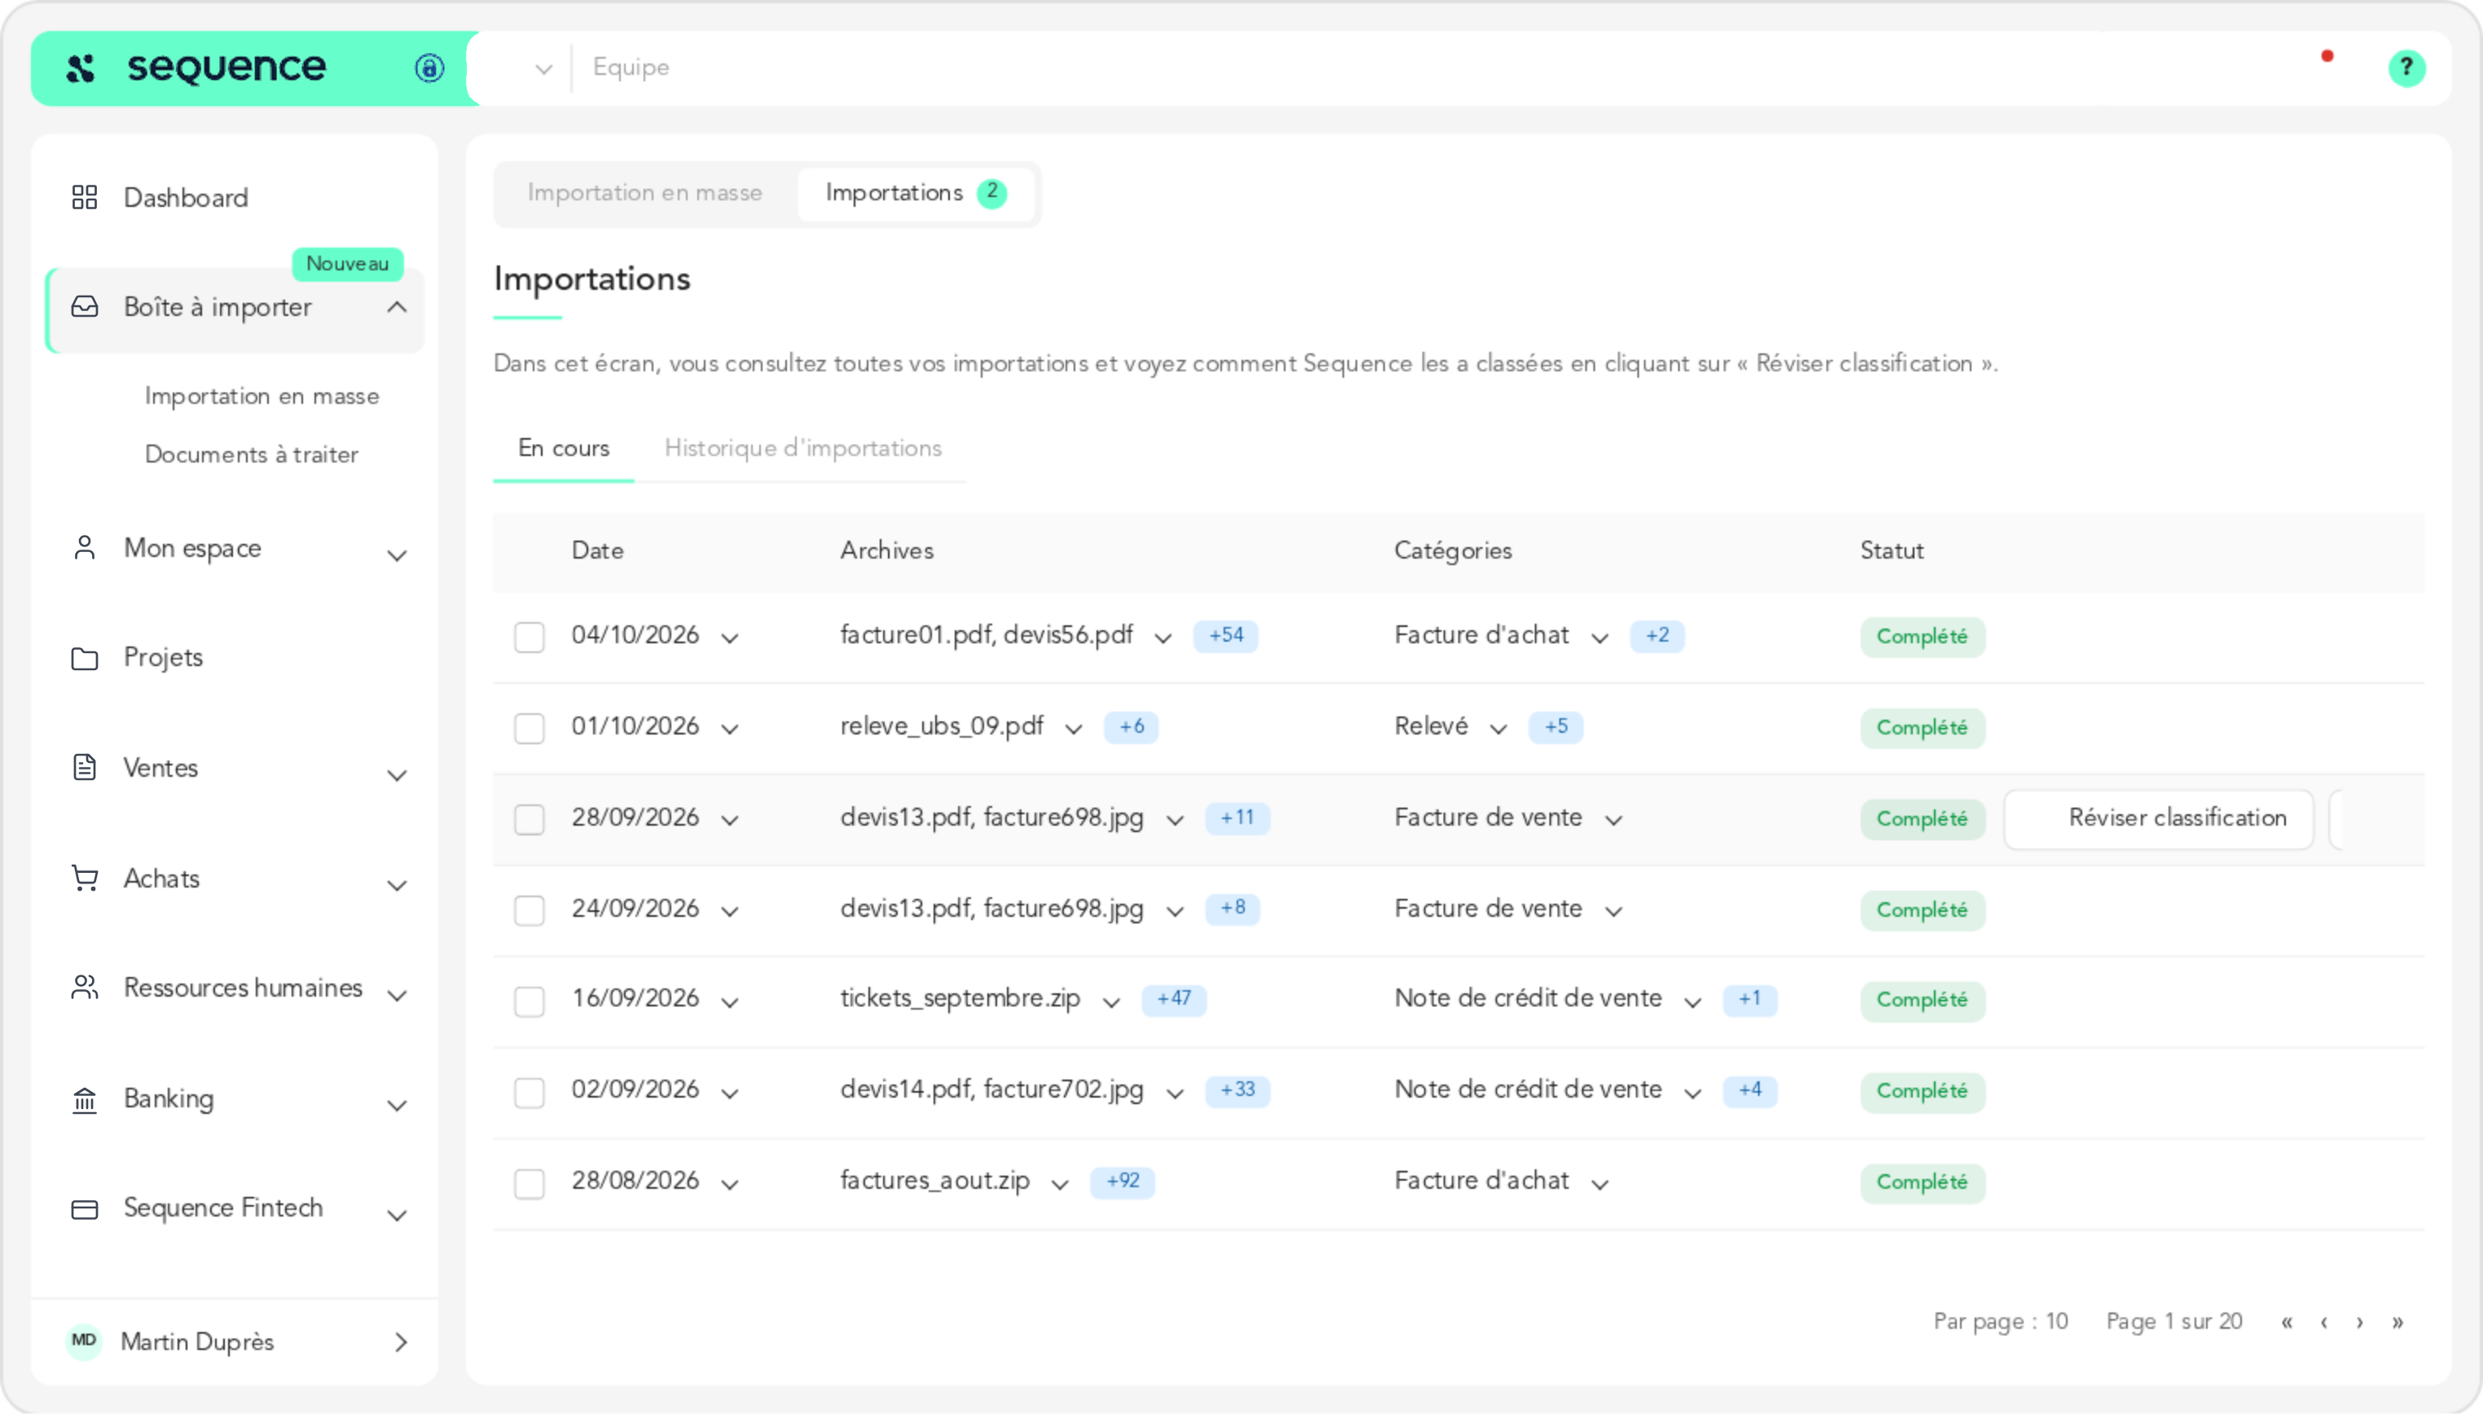Select the Importations tab
The width and height of the screenshot is (2483, 1420).
click(916, 193)
